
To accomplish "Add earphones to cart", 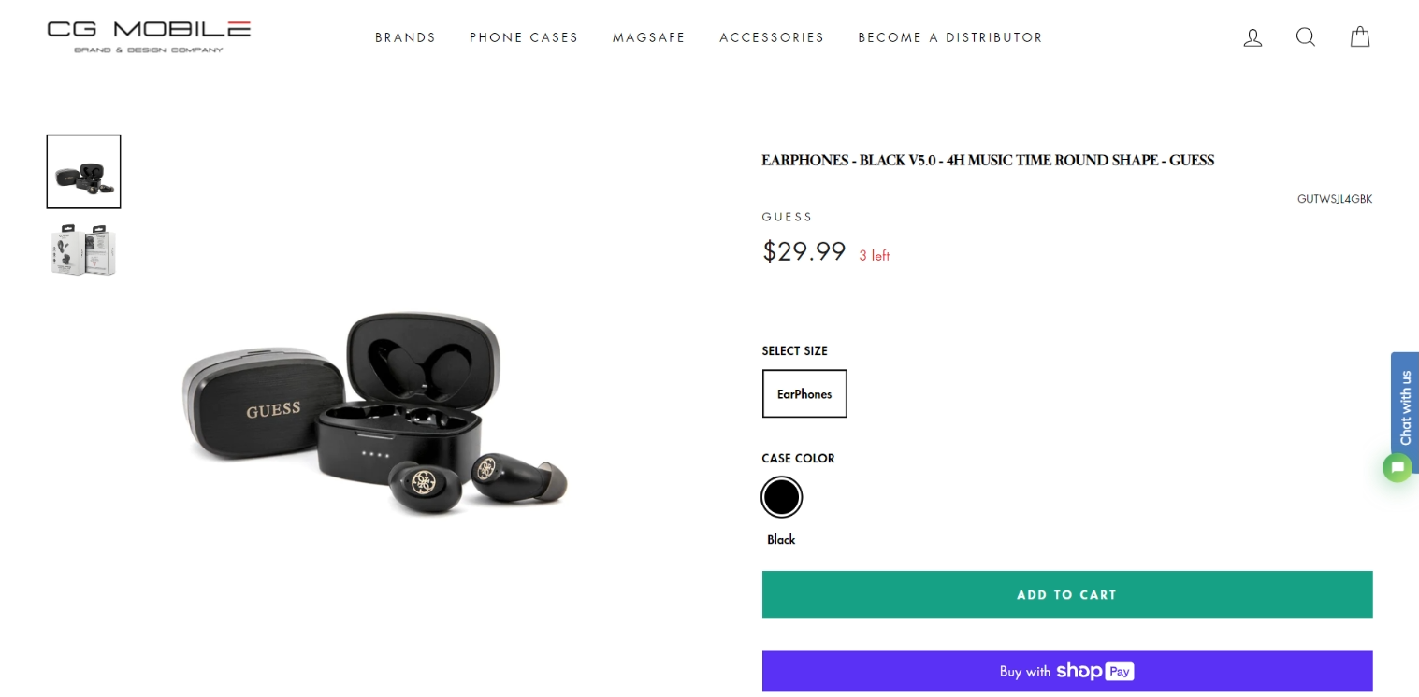I will pos(1067,594).
